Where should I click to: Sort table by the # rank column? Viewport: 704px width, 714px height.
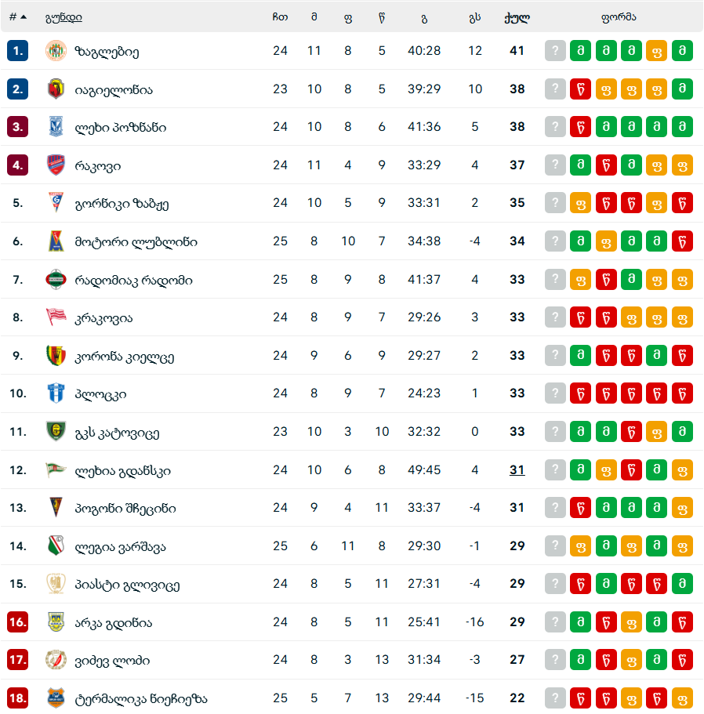(x=17, y=17)
